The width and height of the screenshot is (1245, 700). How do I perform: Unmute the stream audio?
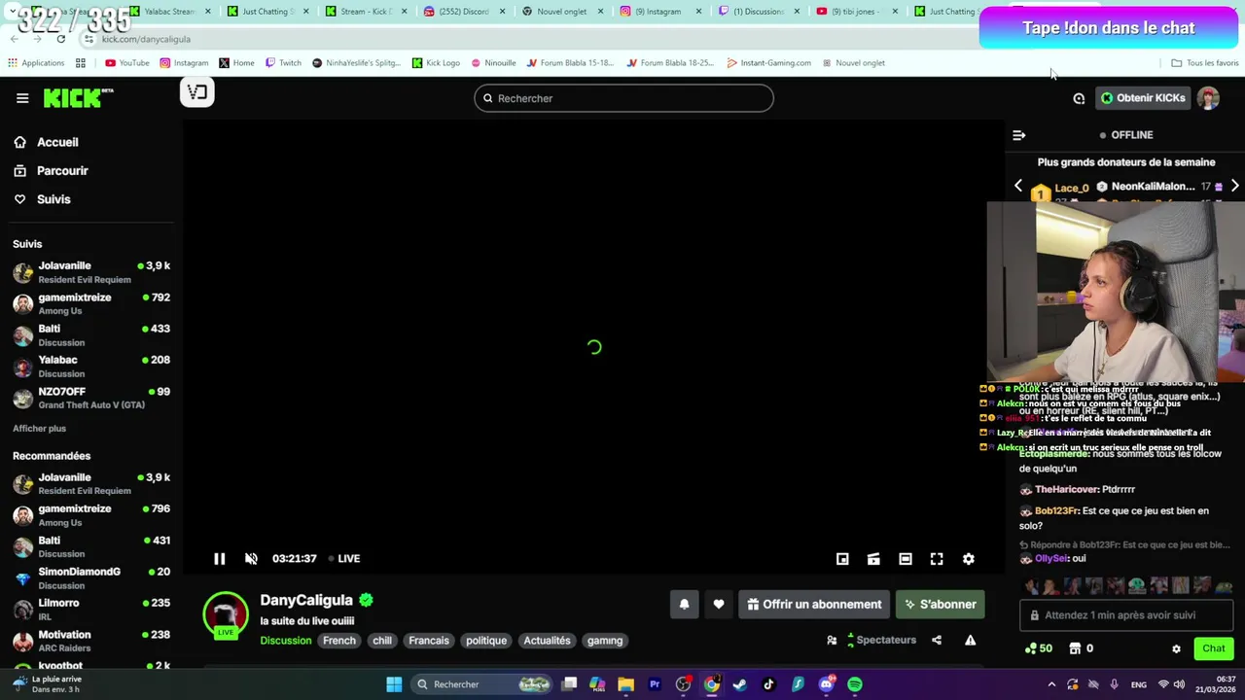[x=251, y=559]
